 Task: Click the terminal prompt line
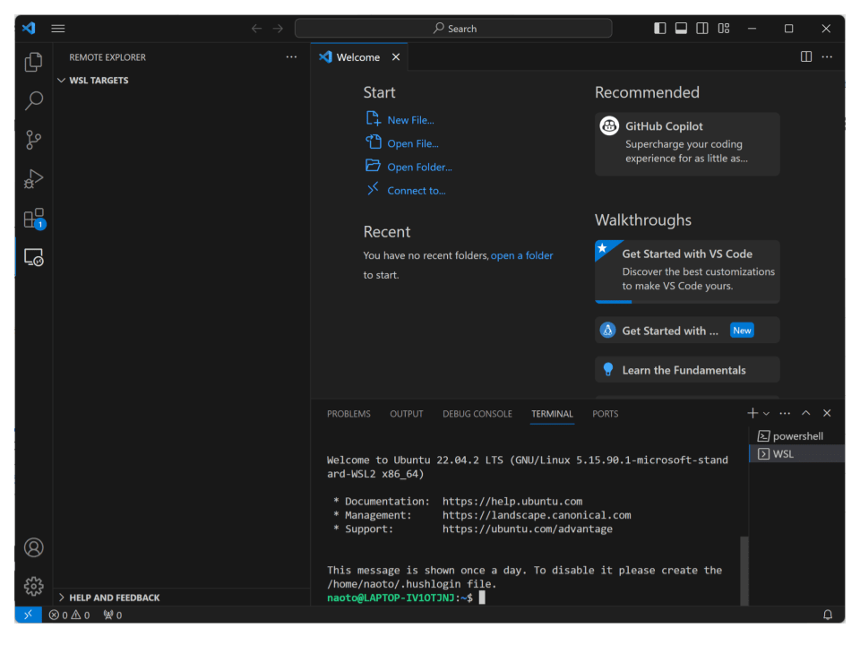(406, 598)
